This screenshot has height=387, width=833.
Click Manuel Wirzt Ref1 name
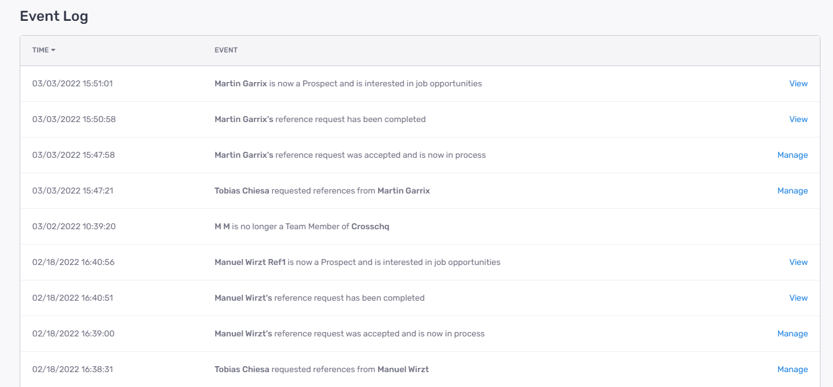tap(250, 262)
